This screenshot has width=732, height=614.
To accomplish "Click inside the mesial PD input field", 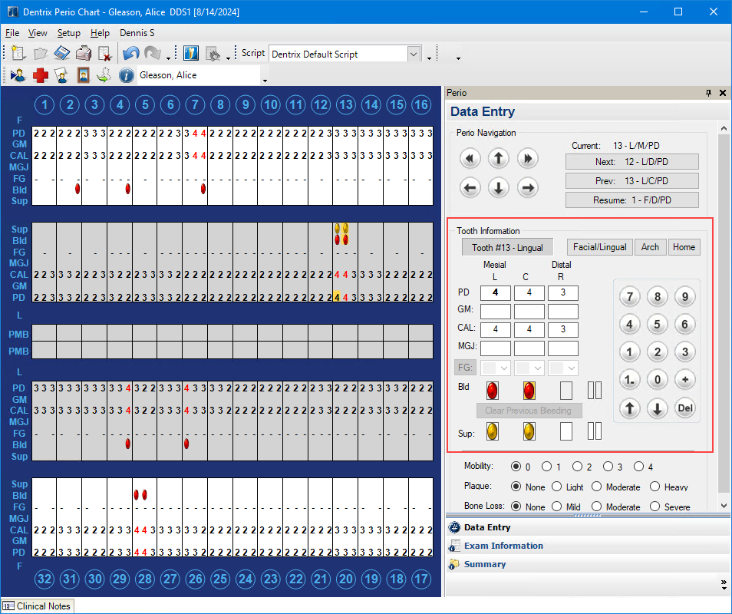I will [x=495, y=292].
